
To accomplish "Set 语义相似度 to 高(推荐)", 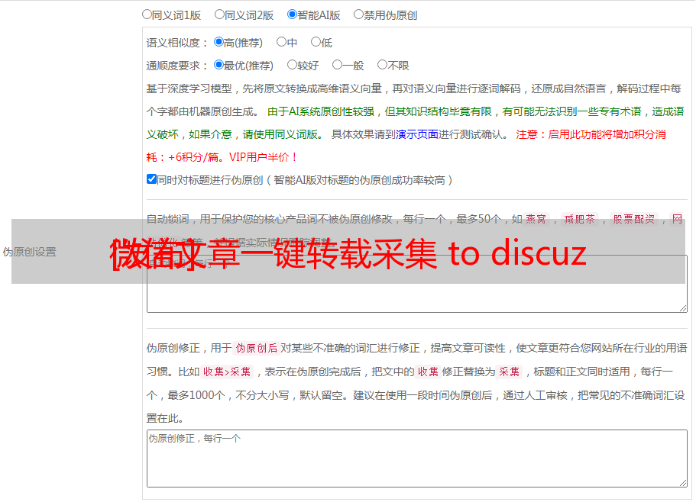I will (219, 42).
